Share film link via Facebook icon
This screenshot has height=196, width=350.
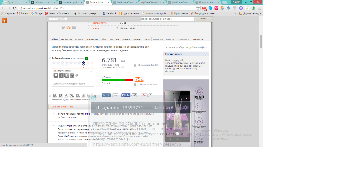click(x=60, y=95)
